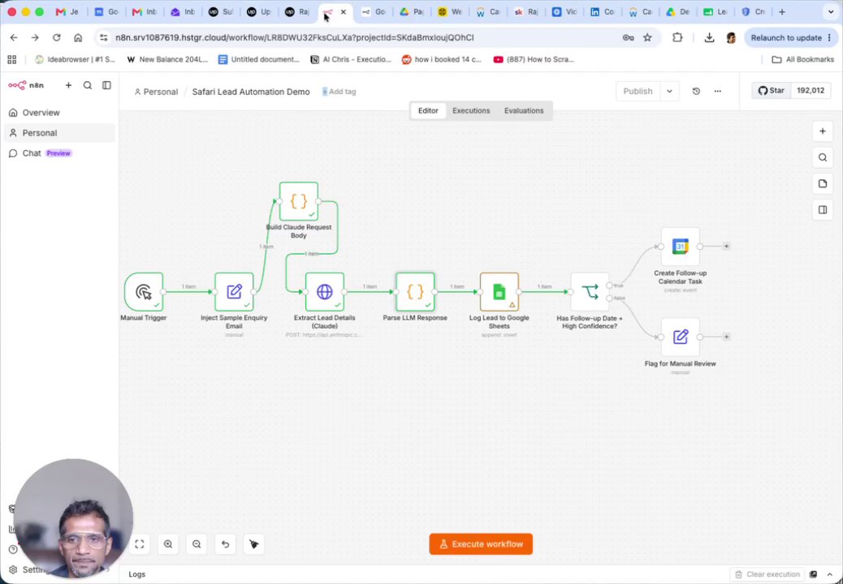Open the Inject Sample Enquiry Email node
The image size is (843, 584).
pos(234,291)
